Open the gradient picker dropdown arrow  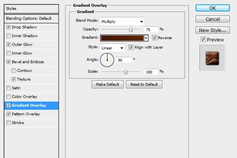(146, 38)
